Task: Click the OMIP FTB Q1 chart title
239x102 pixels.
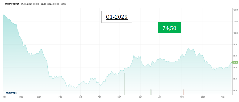Action: [x=12, y=4]
